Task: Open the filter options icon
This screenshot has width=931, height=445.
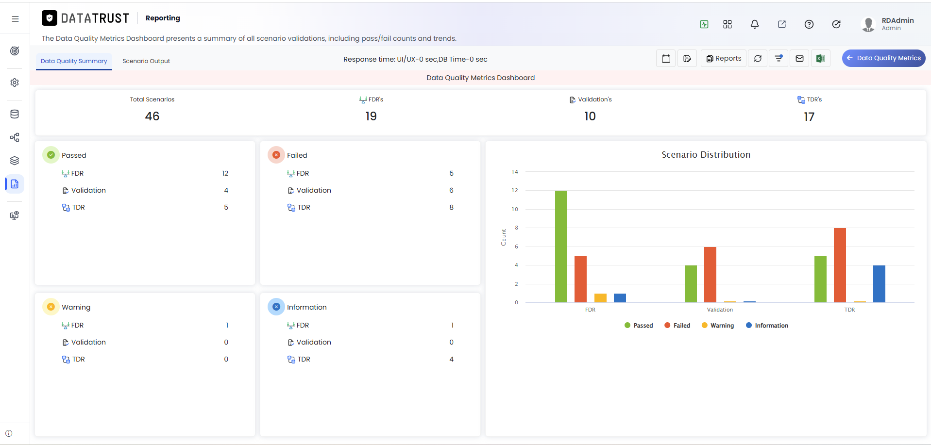Action: (x=779, y=59)
